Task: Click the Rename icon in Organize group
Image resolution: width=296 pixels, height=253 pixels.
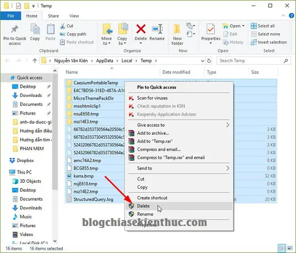Action: click(157, 29)
